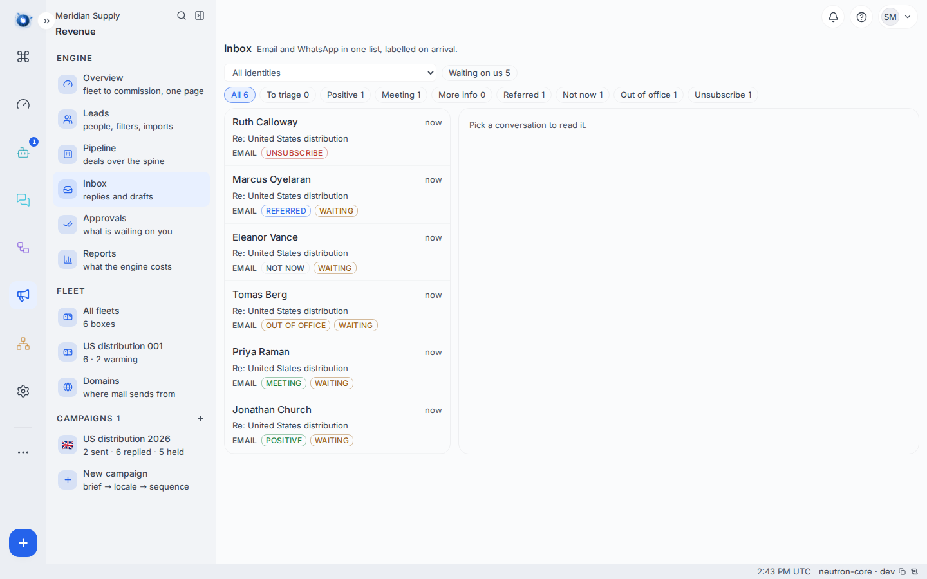
Task: Open notifications bell icon
Action: pos(833,17)
